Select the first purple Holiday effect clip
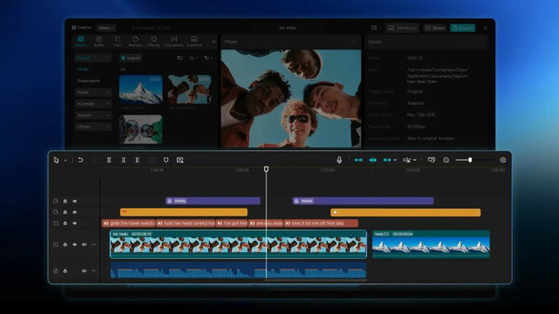This screenshot has width=559, height=314. (x=213, y=201)
